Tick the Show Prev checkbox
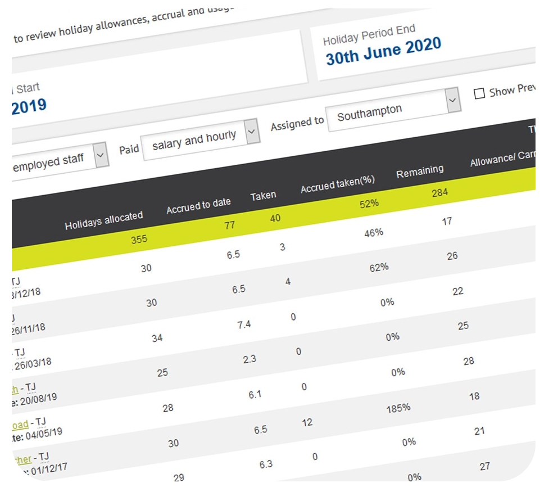The image size is (549, 496). tap(479, 93)
